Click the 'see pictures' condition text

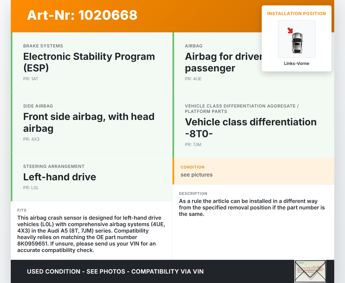point(196,175)
